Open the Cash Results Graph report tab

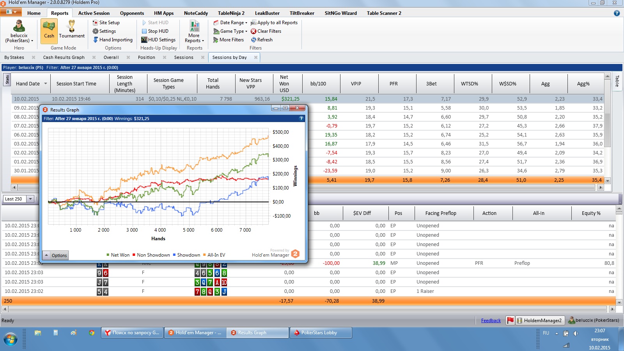[x=64, y=57]
